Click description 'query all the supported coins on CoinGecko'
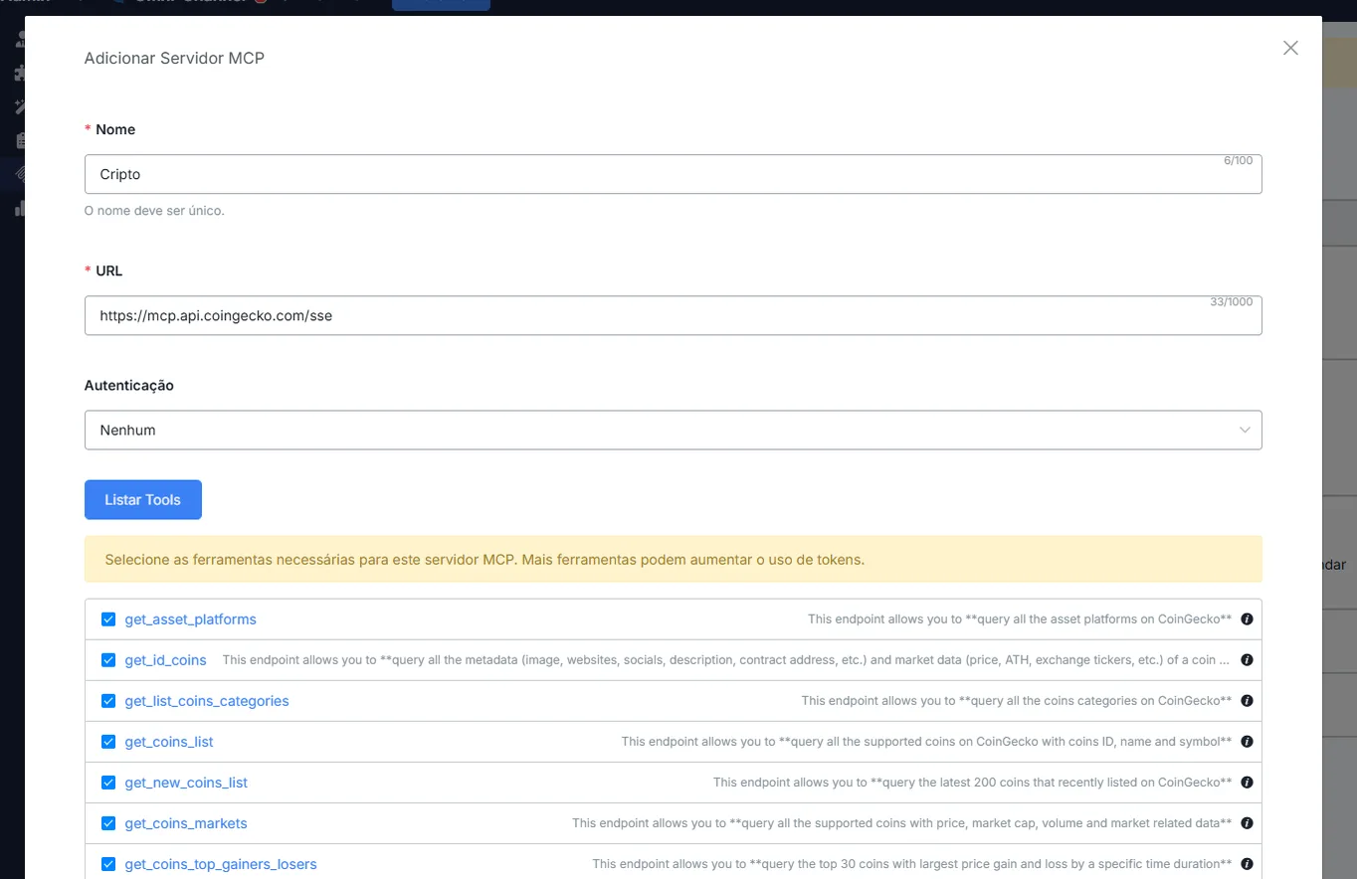Image resolution: width=1357 pixels, height=879 pixels. pyautogui.click(x=926, y=741)
